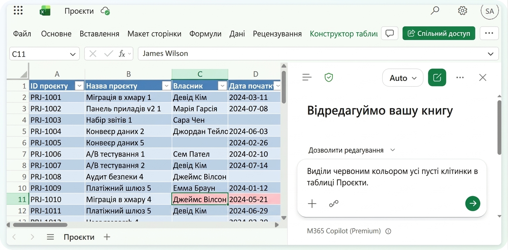Screen dimensions: 508x250
Task: Open the Назва проєкту filter dropdown
Action: [167, 86]
